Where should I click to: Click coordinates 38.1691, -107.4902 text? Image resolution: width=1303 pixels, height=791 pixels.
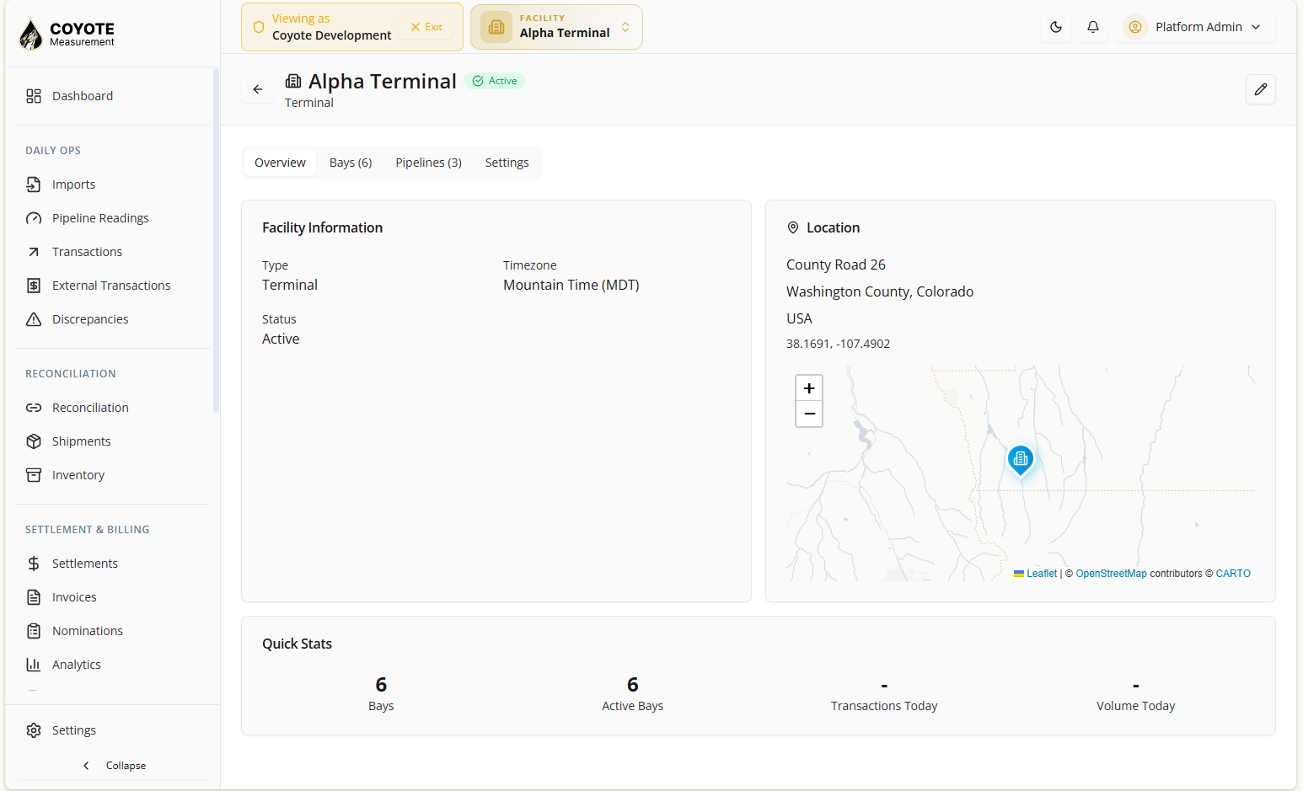[x=838, y=344]
